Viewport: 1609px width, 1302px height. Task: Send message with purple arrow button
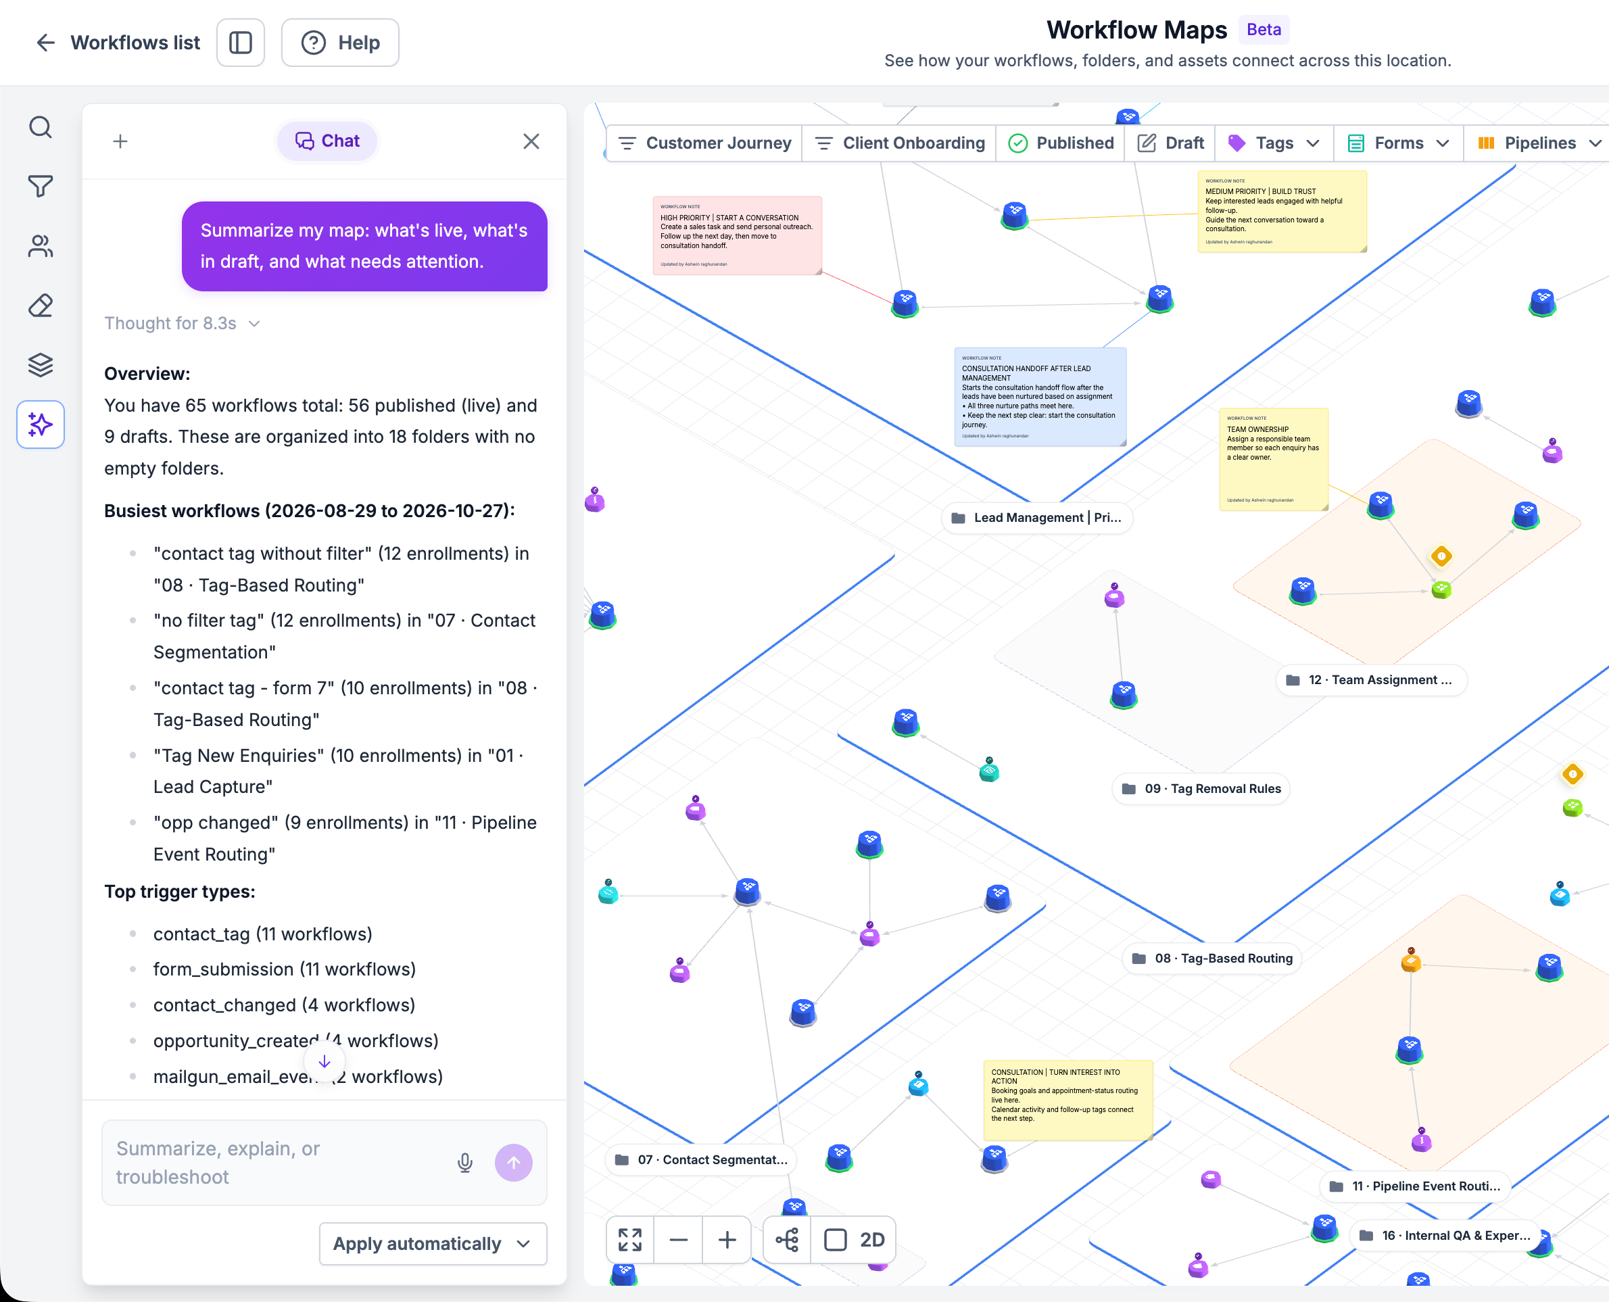point(514,1163)
